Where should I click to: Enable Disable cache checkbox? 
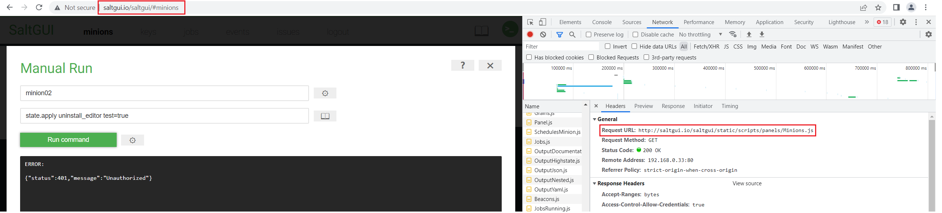click(x=635, y=34)
